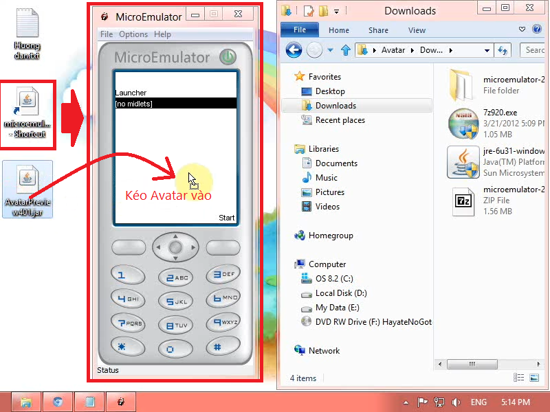Select Downloads under Favorites

pos(335,106)
